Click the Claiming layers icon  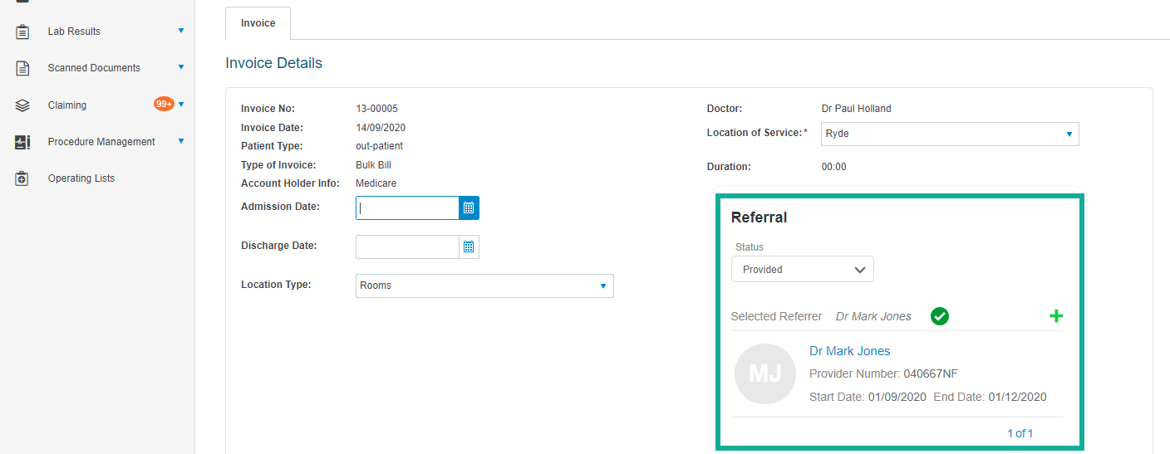point(22,105)
